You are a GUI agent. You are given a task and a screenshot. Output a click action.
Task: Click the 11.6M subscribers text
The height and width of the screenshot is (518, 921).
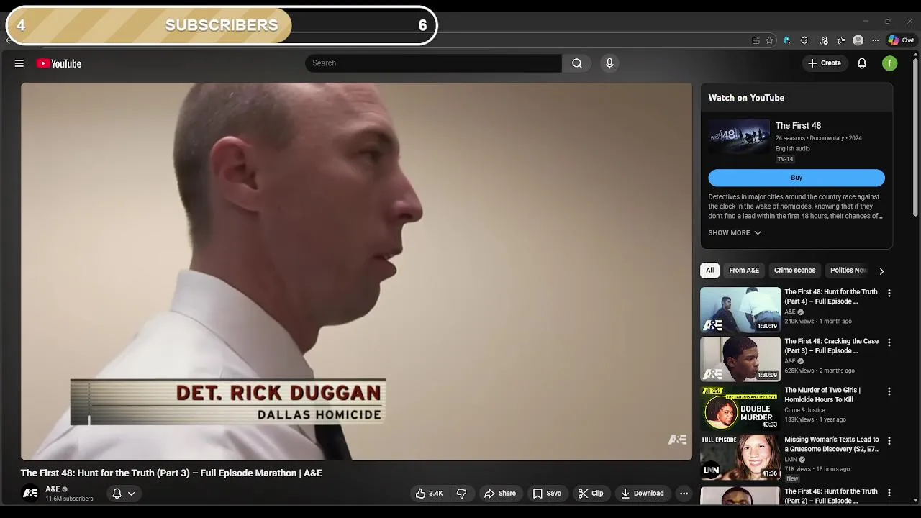(69, 499)
